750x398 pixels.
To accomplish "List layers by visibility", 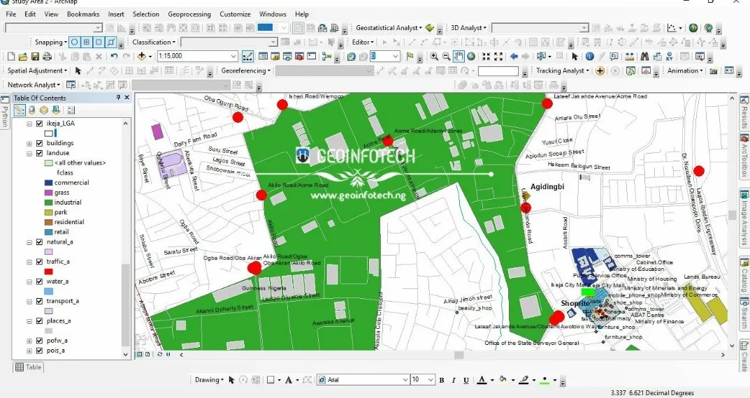I will (43, 110).
